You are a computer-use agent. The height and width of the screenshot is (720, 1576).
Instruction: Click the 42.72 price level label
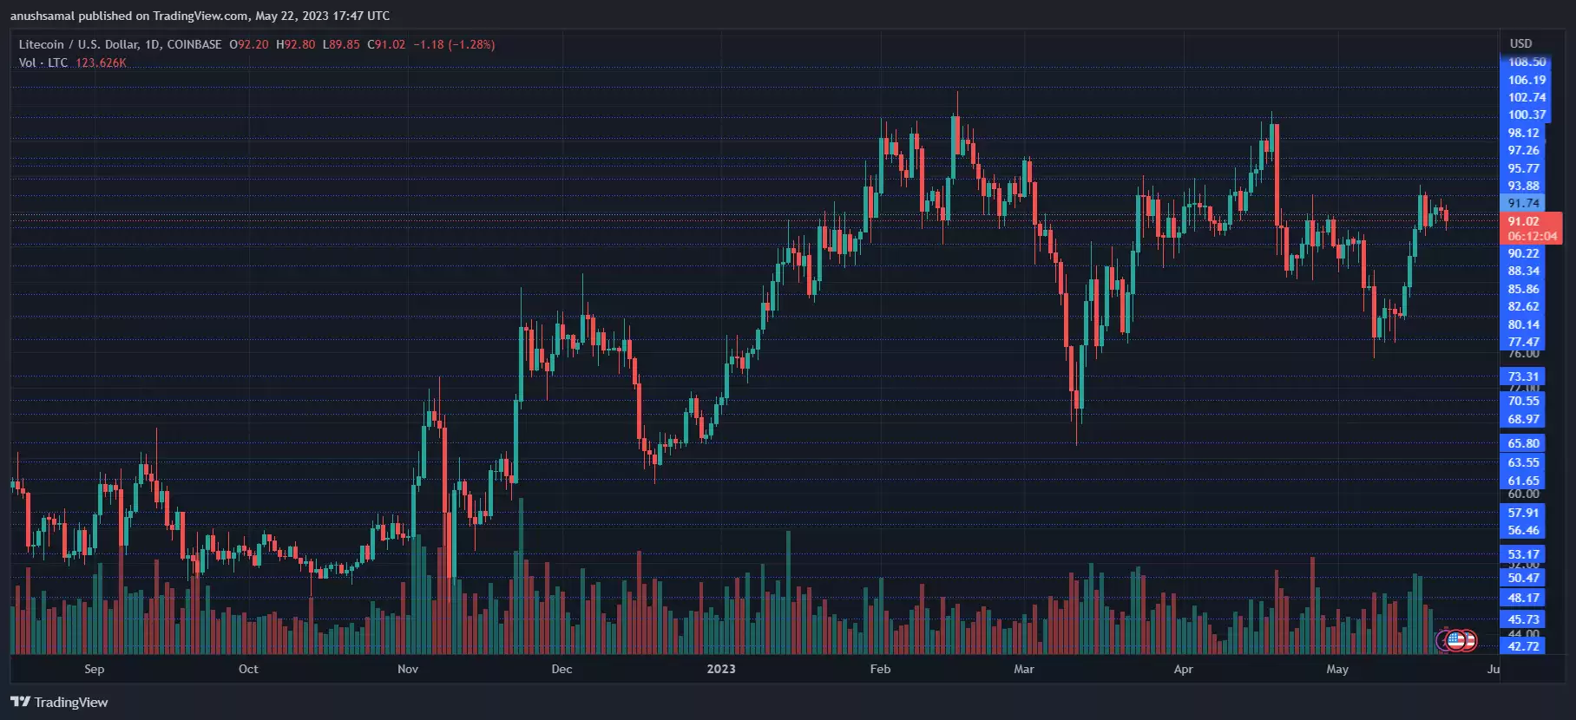point(1523,646)
